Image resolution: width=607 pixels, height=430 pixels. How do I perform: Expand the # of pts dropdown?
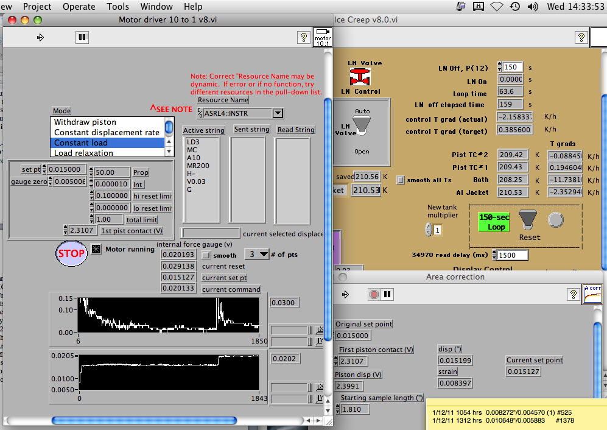coord(257,255)
